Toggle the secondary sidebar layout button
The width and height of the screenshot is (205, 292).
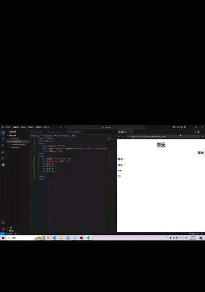pyautogui.click(x=181, y=127)
